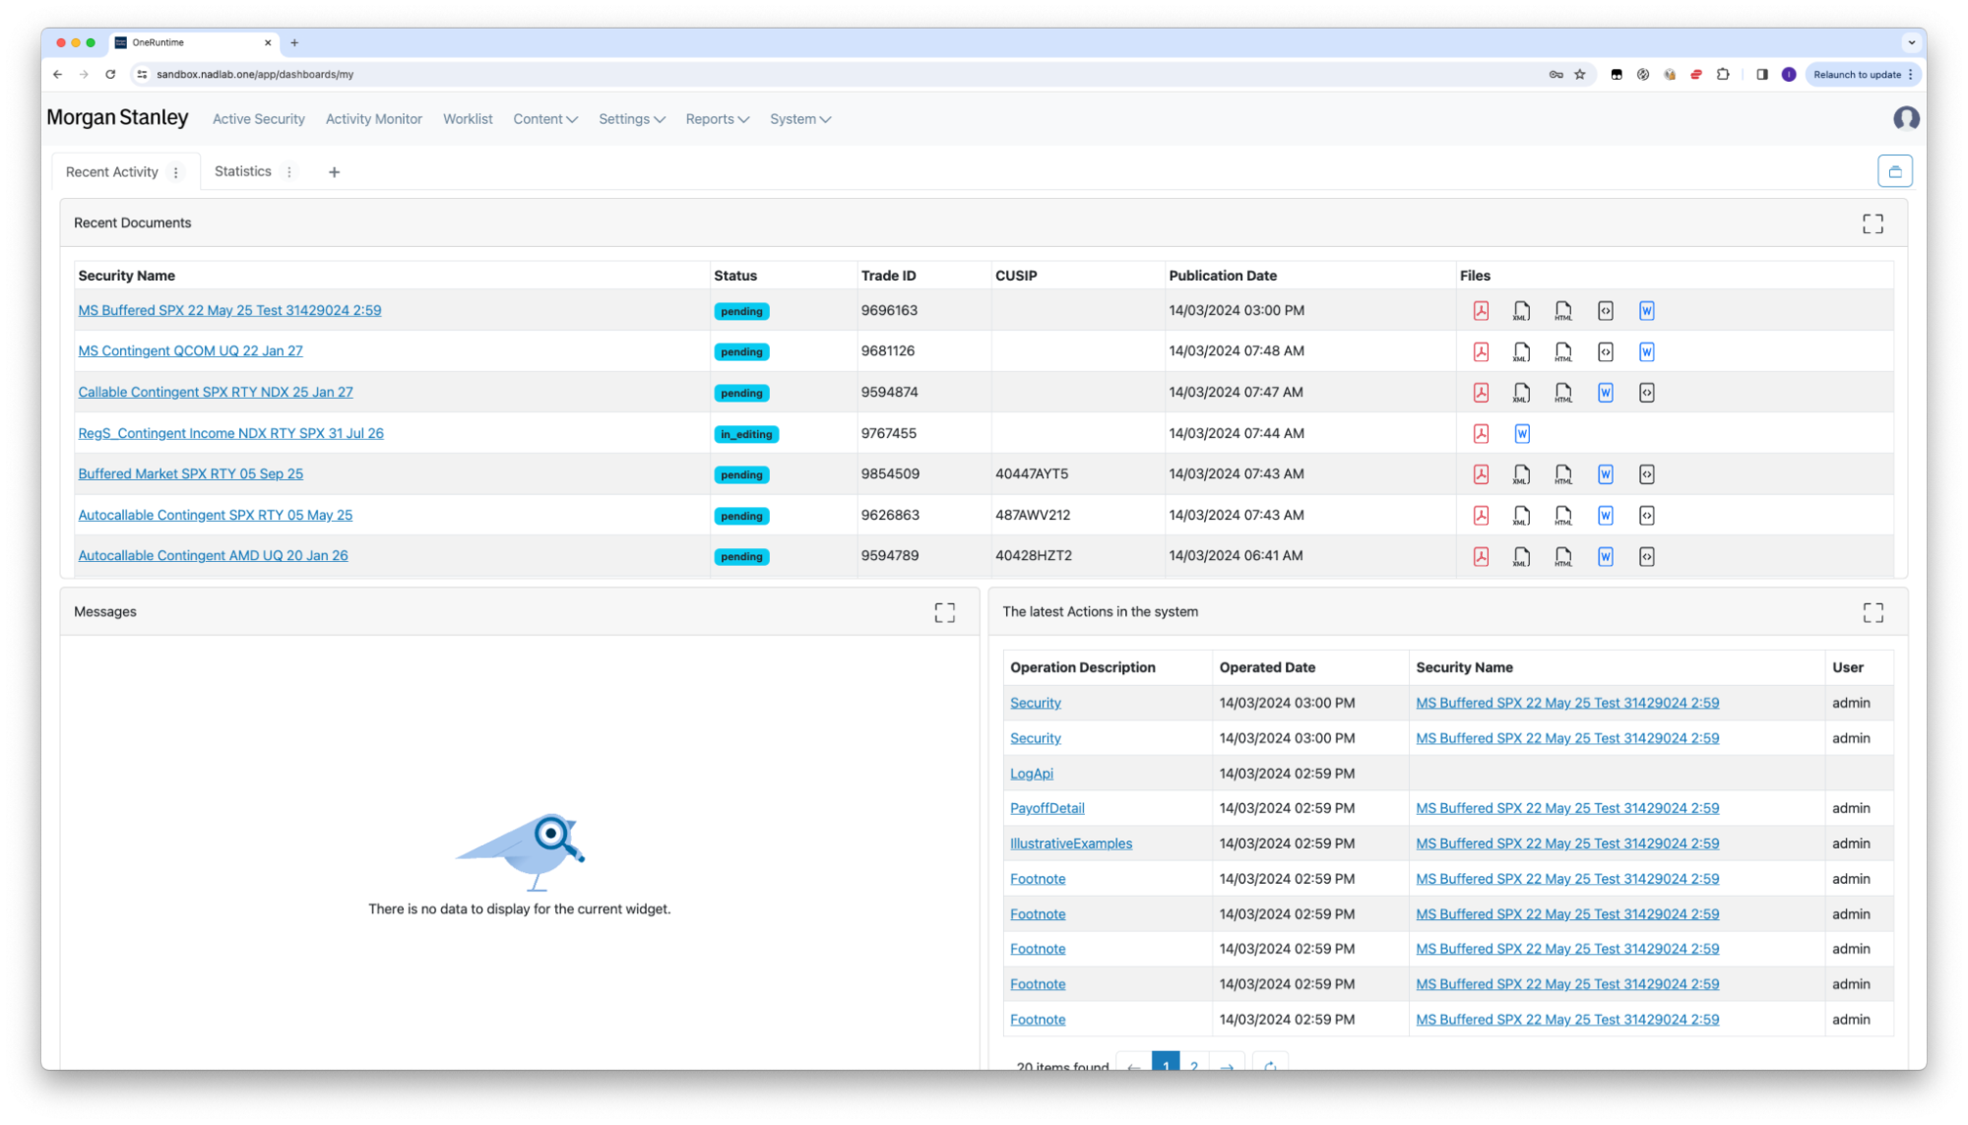Switch to the Statistics tab
The image size is (1968, 1125).
[242, 171]
